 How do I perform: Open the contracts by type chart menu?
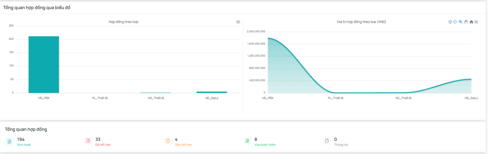[238, 22]
